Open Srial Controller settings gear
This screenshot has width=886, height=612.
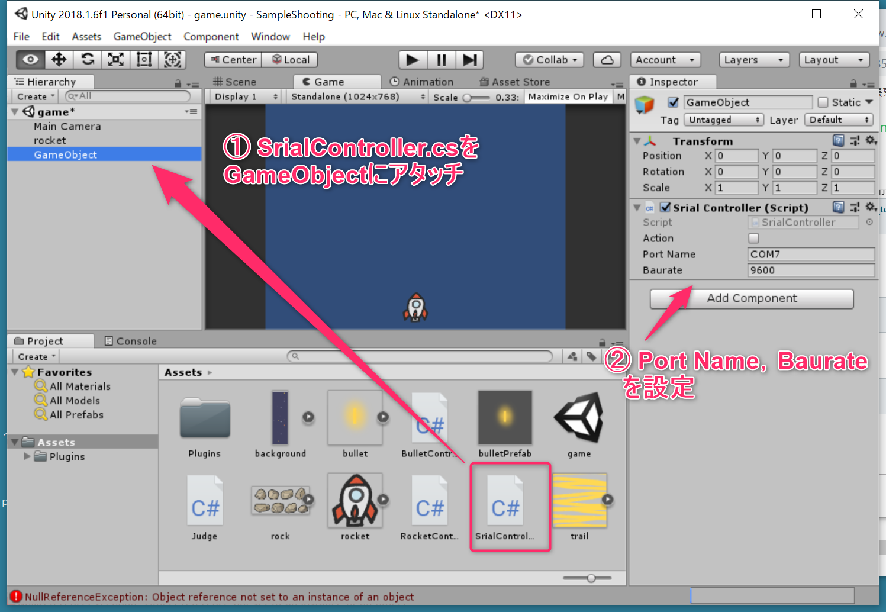click(871, 207)
